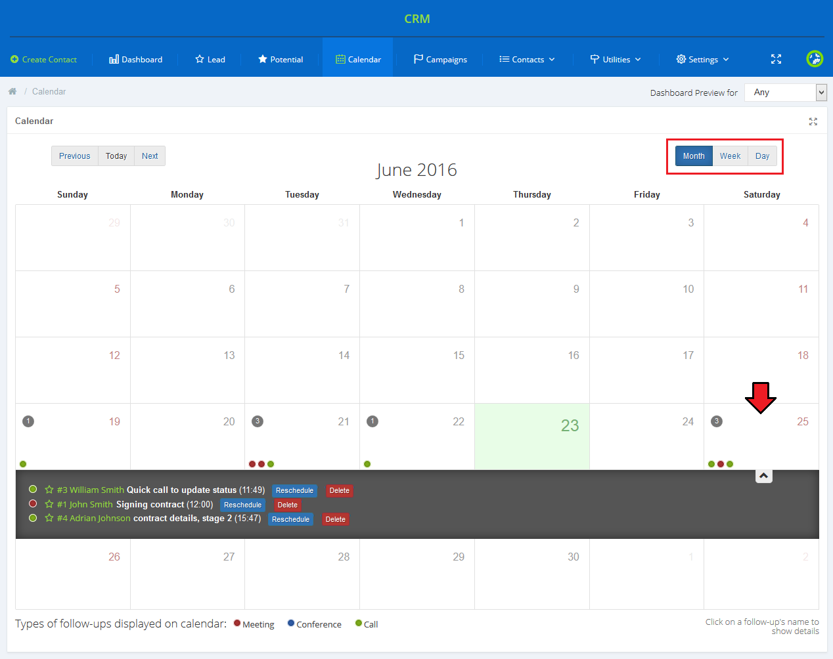The width and height of the screenshot is (833, 659).
Task: Click star icon next to #3 William Smith
Action: (x=49, y=490)
